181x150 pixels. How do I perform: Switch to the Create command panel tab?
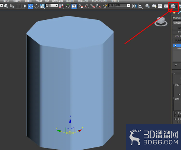174,13
